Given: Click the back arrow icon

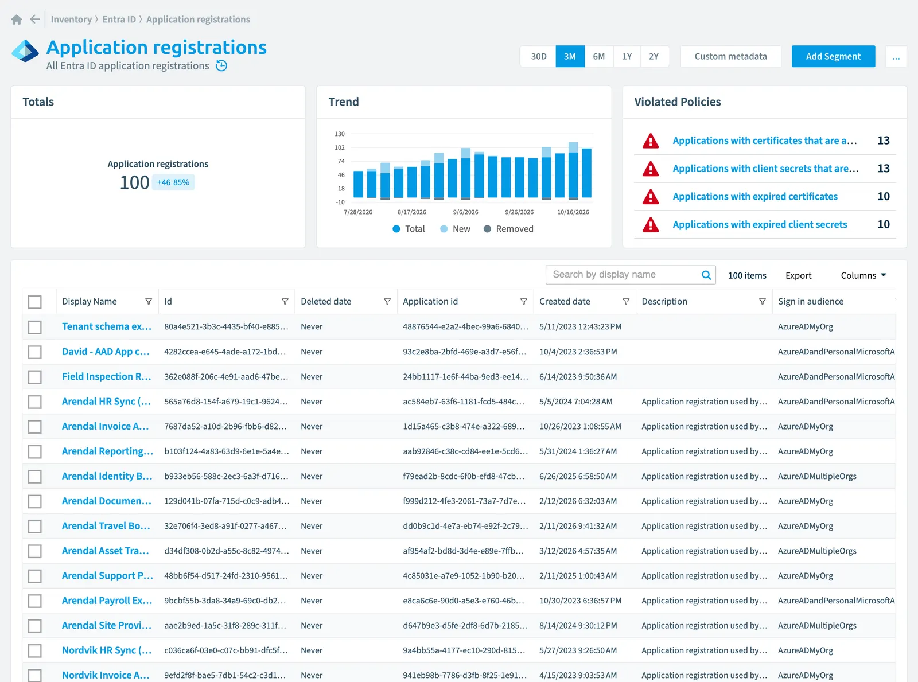Looking at the screenshot, I should coord(34,20).
